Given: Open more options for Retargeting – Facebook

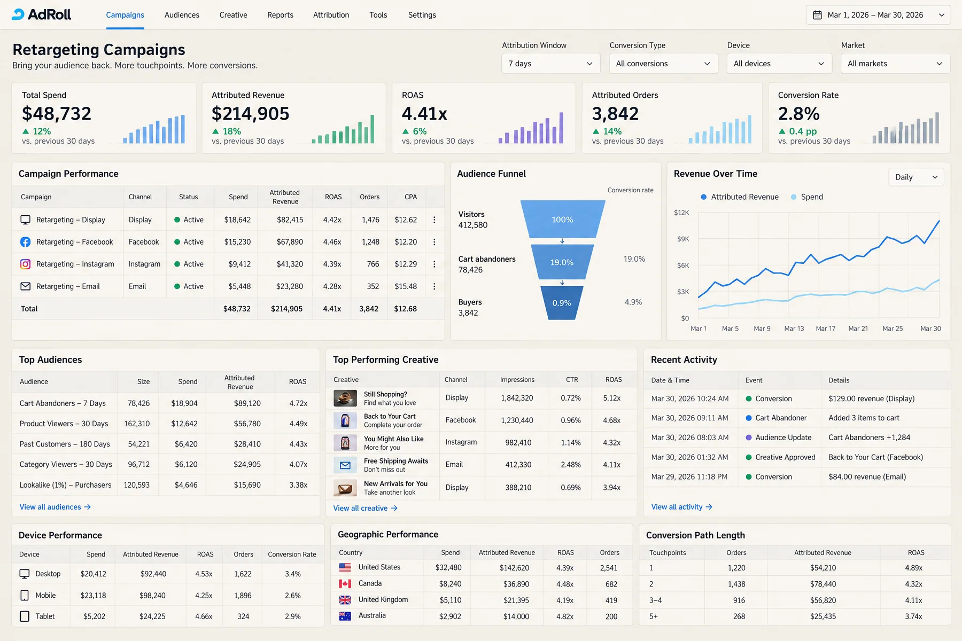Looking at the screenshot, I should click(434, 242).
